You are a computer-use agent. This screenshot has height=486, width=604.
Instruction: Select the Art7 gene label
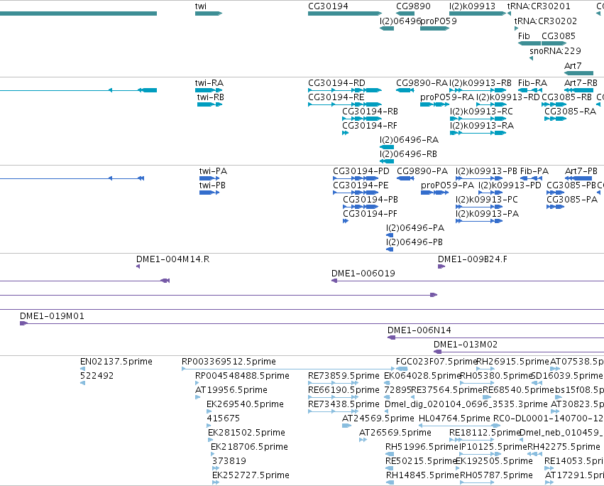[573, 66]
